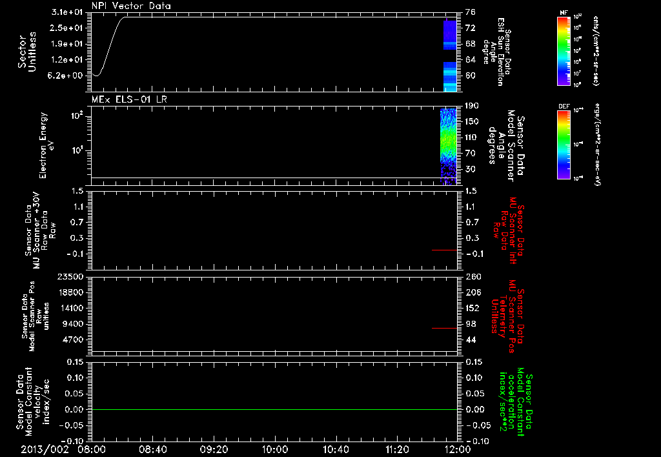Click the electron energy spectrogram near 12:00
Viewport: 661px width, 457px height.
click(449, 147)
